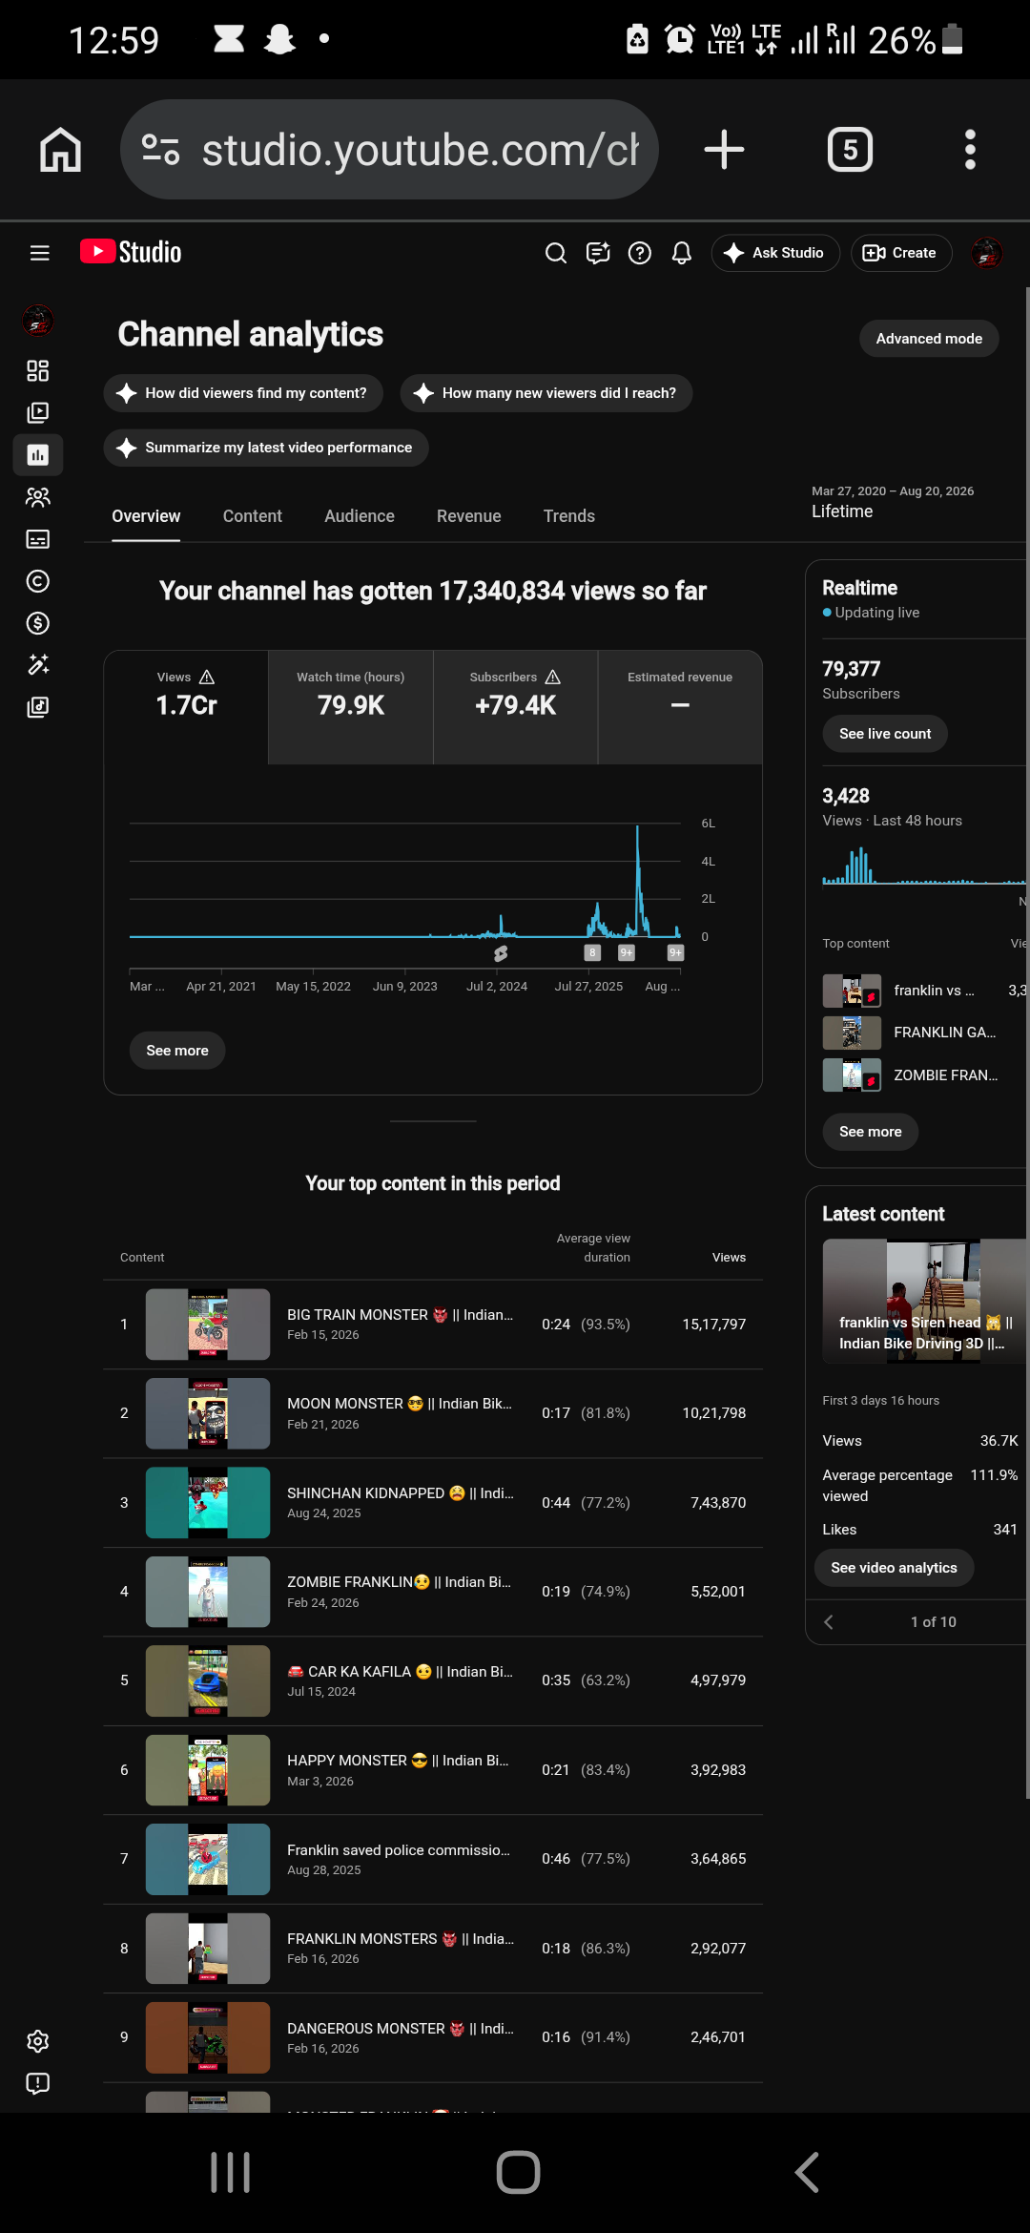Open FRANKLIN GA... in Realtime top content
This screenshot has height=2233, width=1030.
coord(925,1033)
